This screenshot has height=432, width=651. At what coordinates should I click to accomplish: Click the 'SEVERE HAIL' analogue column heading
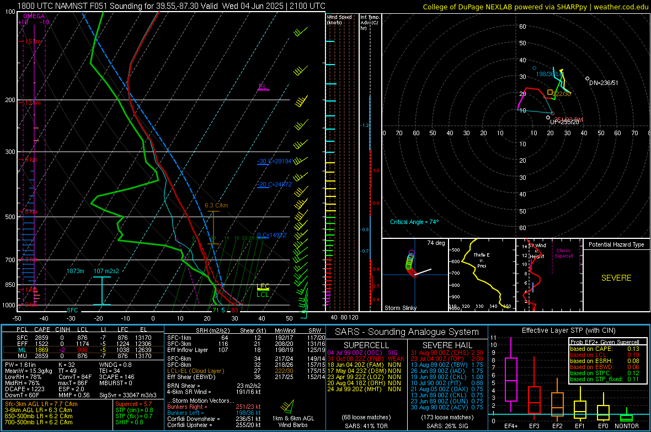tap(447, 345)
